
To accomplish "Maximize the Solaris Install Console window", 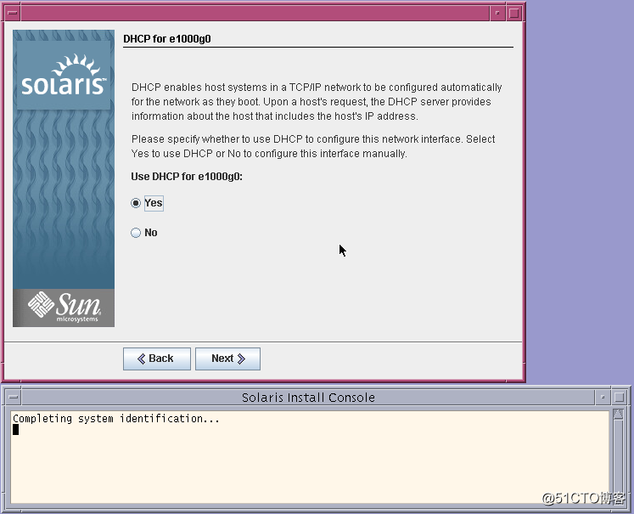I will tap(619, 397).
